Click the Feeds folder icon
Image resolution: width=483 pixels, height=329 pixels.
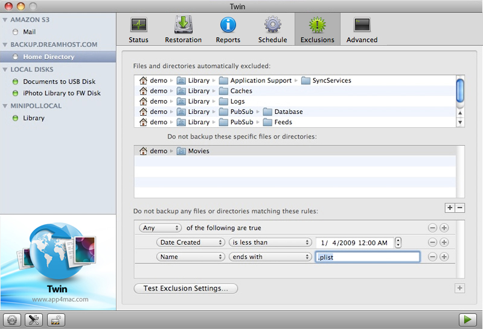267,122
